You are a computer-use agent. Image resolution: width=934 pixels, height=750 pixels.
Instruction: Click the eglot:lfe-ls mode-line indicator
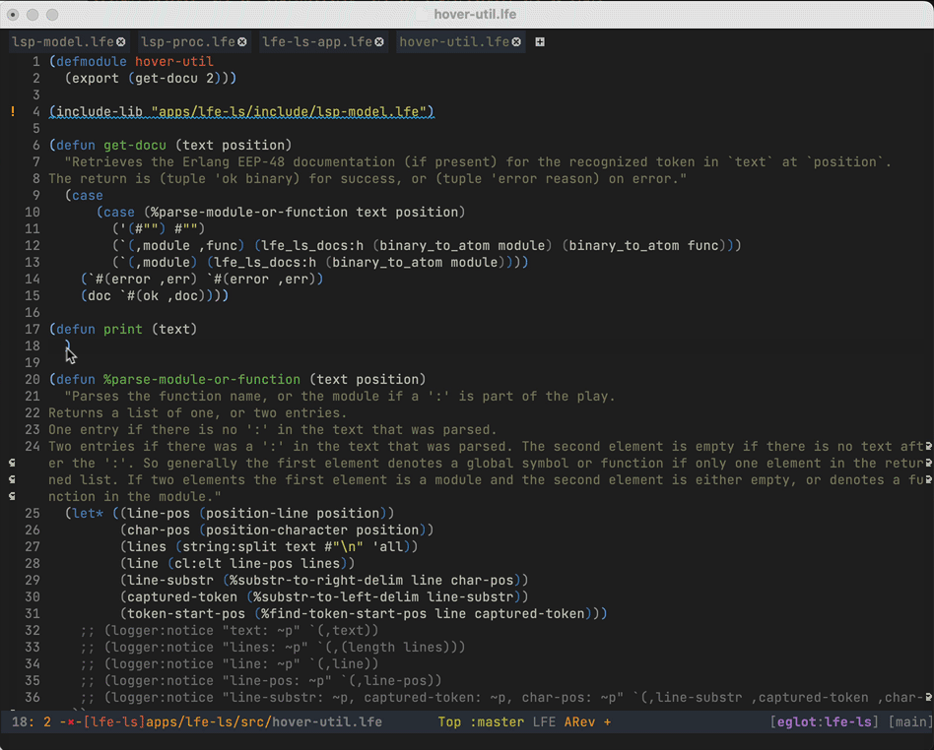[825, 722]
